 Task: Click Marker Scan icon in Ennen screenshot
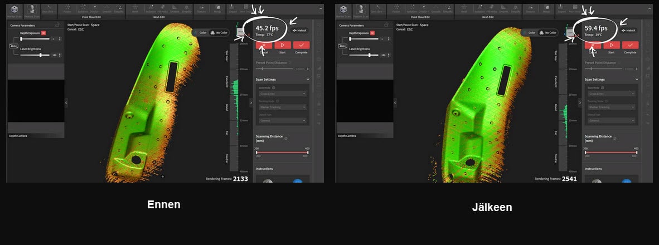14,9
